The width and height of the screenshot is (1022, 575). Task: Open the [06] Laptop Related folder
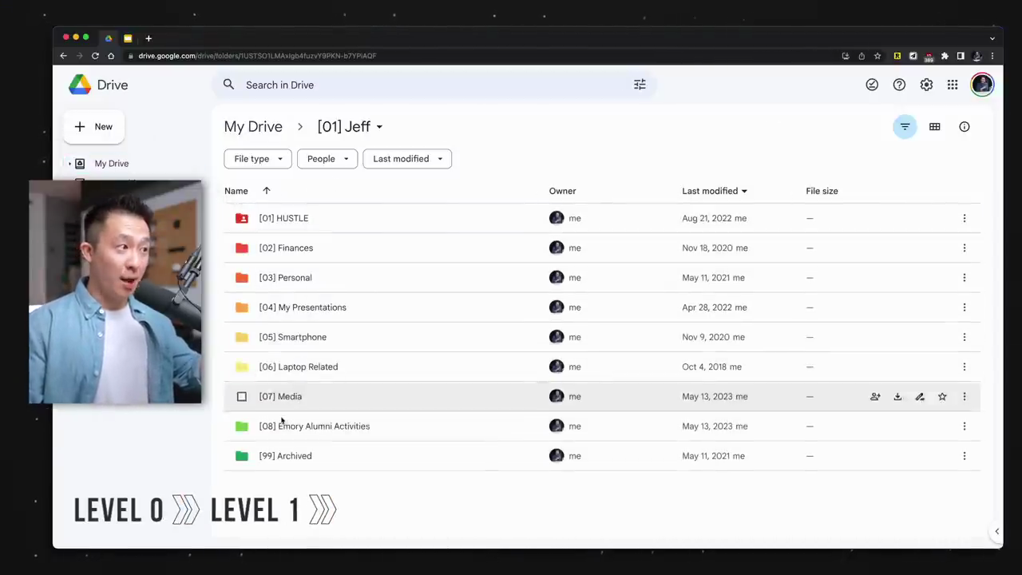tap(299, 367)
